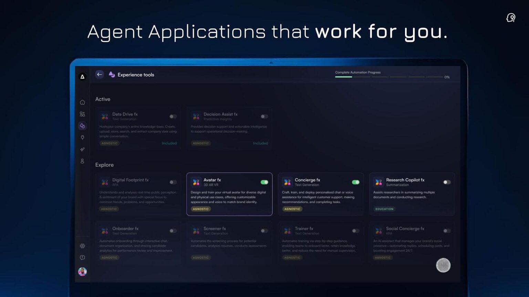Click the EDUCATION tag on Research Copilot

click(384, 209)
